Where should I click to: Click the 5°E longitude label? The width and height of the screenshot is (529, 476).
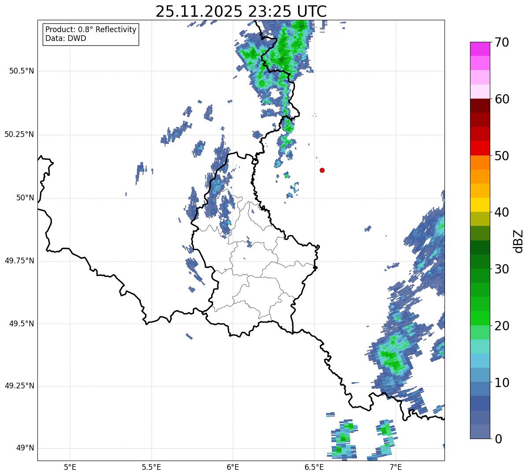pos(70,467)
